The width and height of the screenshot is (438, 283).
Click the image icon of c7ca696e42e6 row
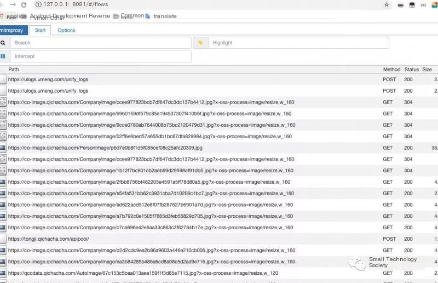(x=3, y=228)
